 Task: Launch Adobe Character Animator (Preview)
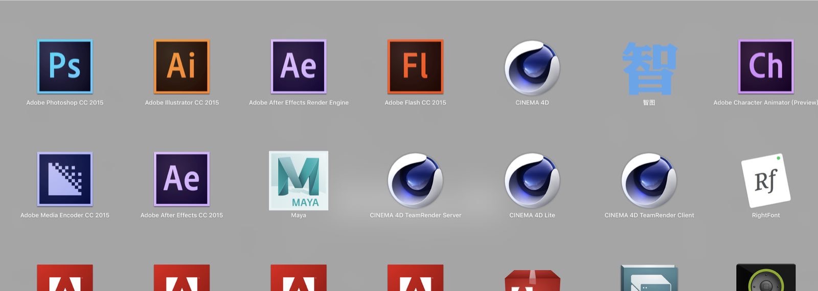766,67
